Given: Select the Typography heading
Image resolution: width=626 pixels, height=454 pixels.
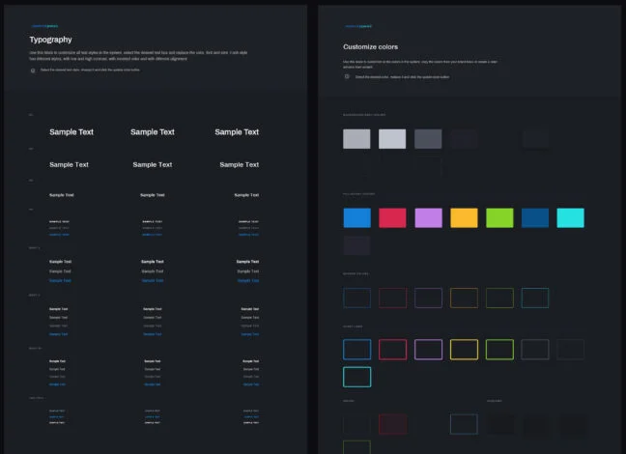Looking at the screenshot, I should point(50,40).
